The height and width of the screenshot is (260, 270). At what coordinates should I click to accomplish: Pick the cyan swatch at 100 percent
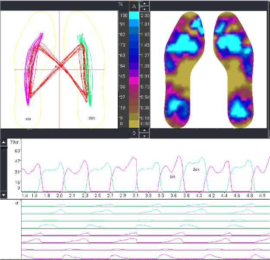point(134,16)
